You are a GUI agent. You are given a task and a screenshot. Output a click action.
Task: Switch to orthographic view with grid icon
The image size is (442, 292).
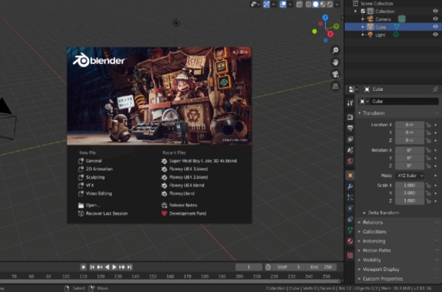pyautogui.click(x=336, y=86)
